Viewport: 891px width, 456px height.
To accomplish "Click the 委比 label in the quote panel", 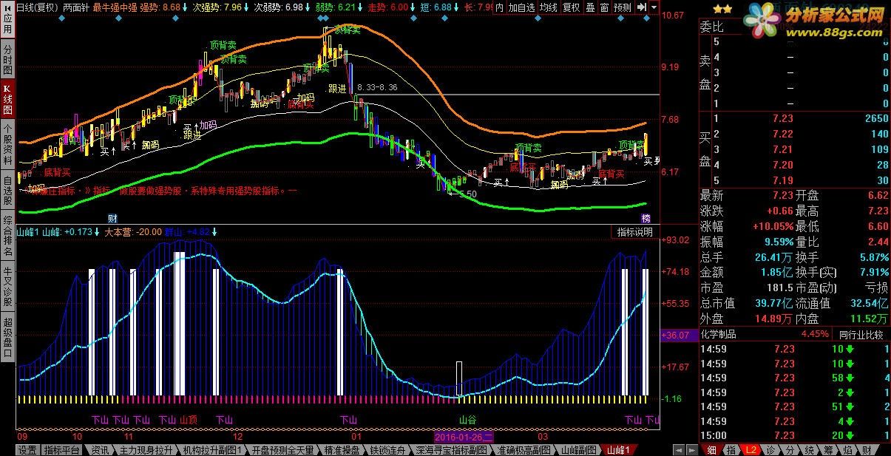I will [x=711, y=27].
